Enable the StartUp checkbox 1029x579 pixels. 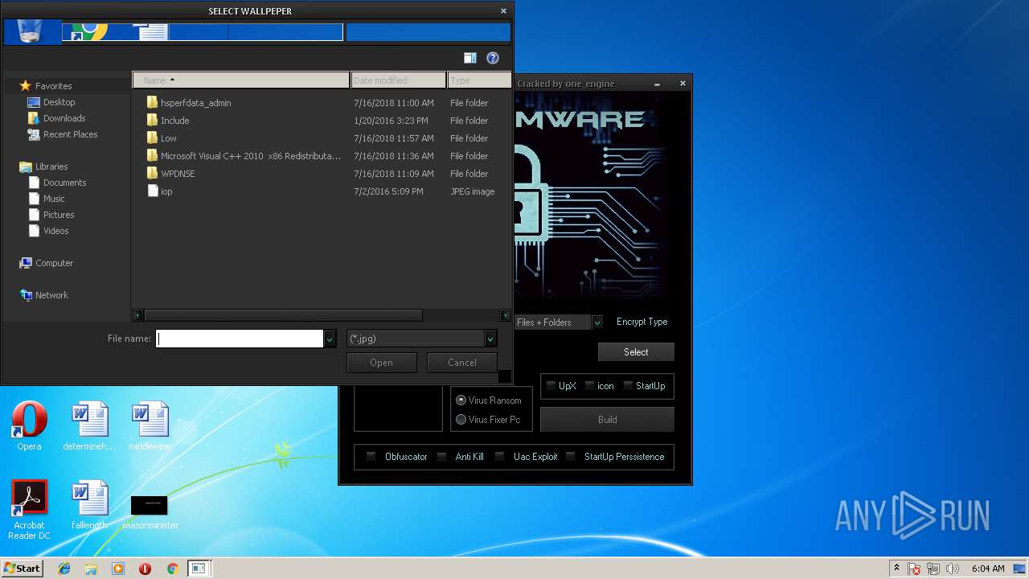(628, 386)
